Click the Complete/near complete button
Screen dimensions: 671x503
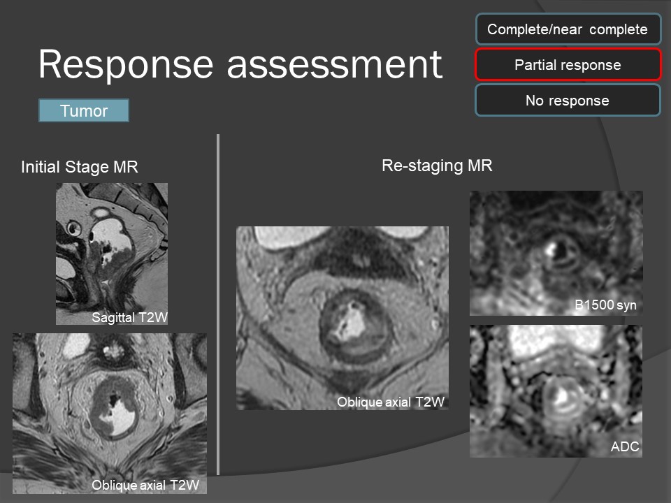(568, 29)
